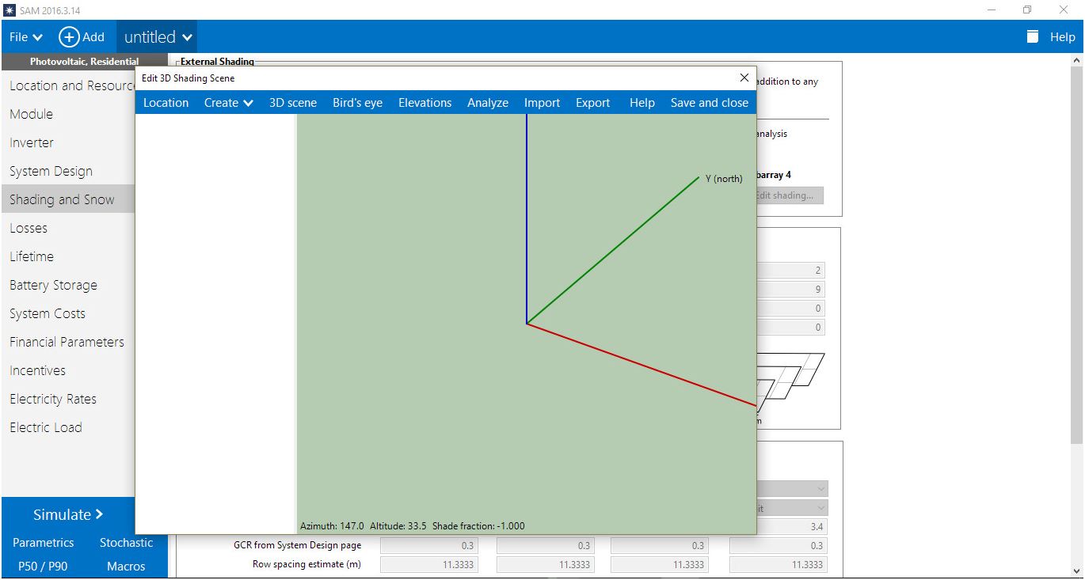The height and width of the screenshot is (580, 1085).
Task: Open the Help book icon
Action: coord(1032,37)
